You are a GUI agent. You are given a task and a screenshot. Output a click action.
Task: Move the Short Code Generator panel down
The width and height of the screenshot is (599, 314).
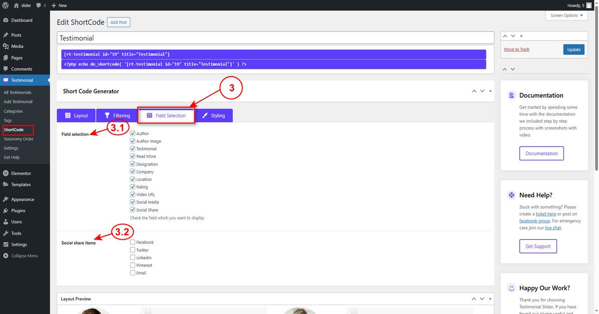coord(482,91)
